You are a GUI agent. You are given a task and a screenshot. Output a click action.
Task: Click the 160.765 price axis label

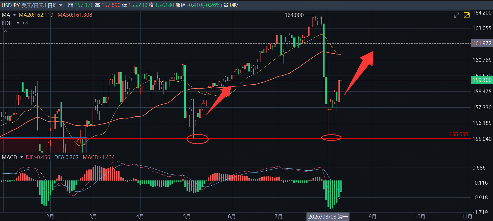point(482,60)
